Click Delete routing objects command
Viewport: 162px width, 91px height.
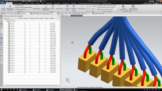pyautogui.click(x=23, y=7)
